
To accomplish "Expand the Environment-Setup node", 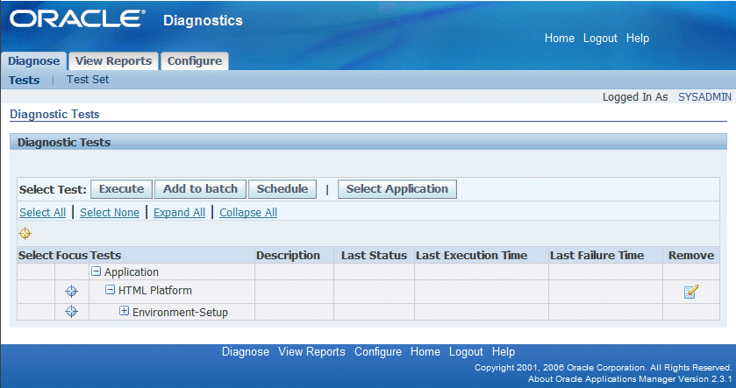I will pyautogui.click(x=124, y=311).
